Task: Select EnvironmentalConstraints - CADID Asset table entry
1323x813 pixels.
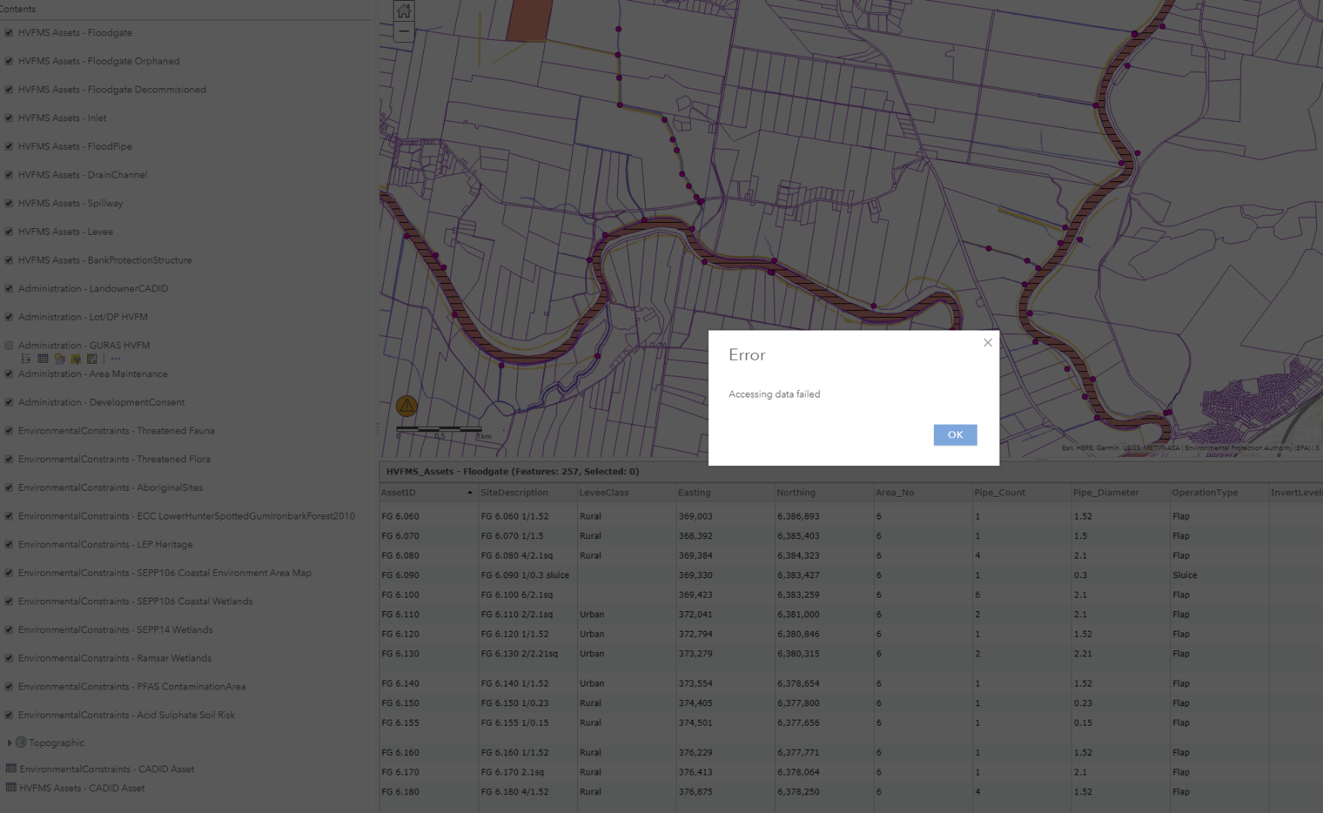Action: [107, 769]
